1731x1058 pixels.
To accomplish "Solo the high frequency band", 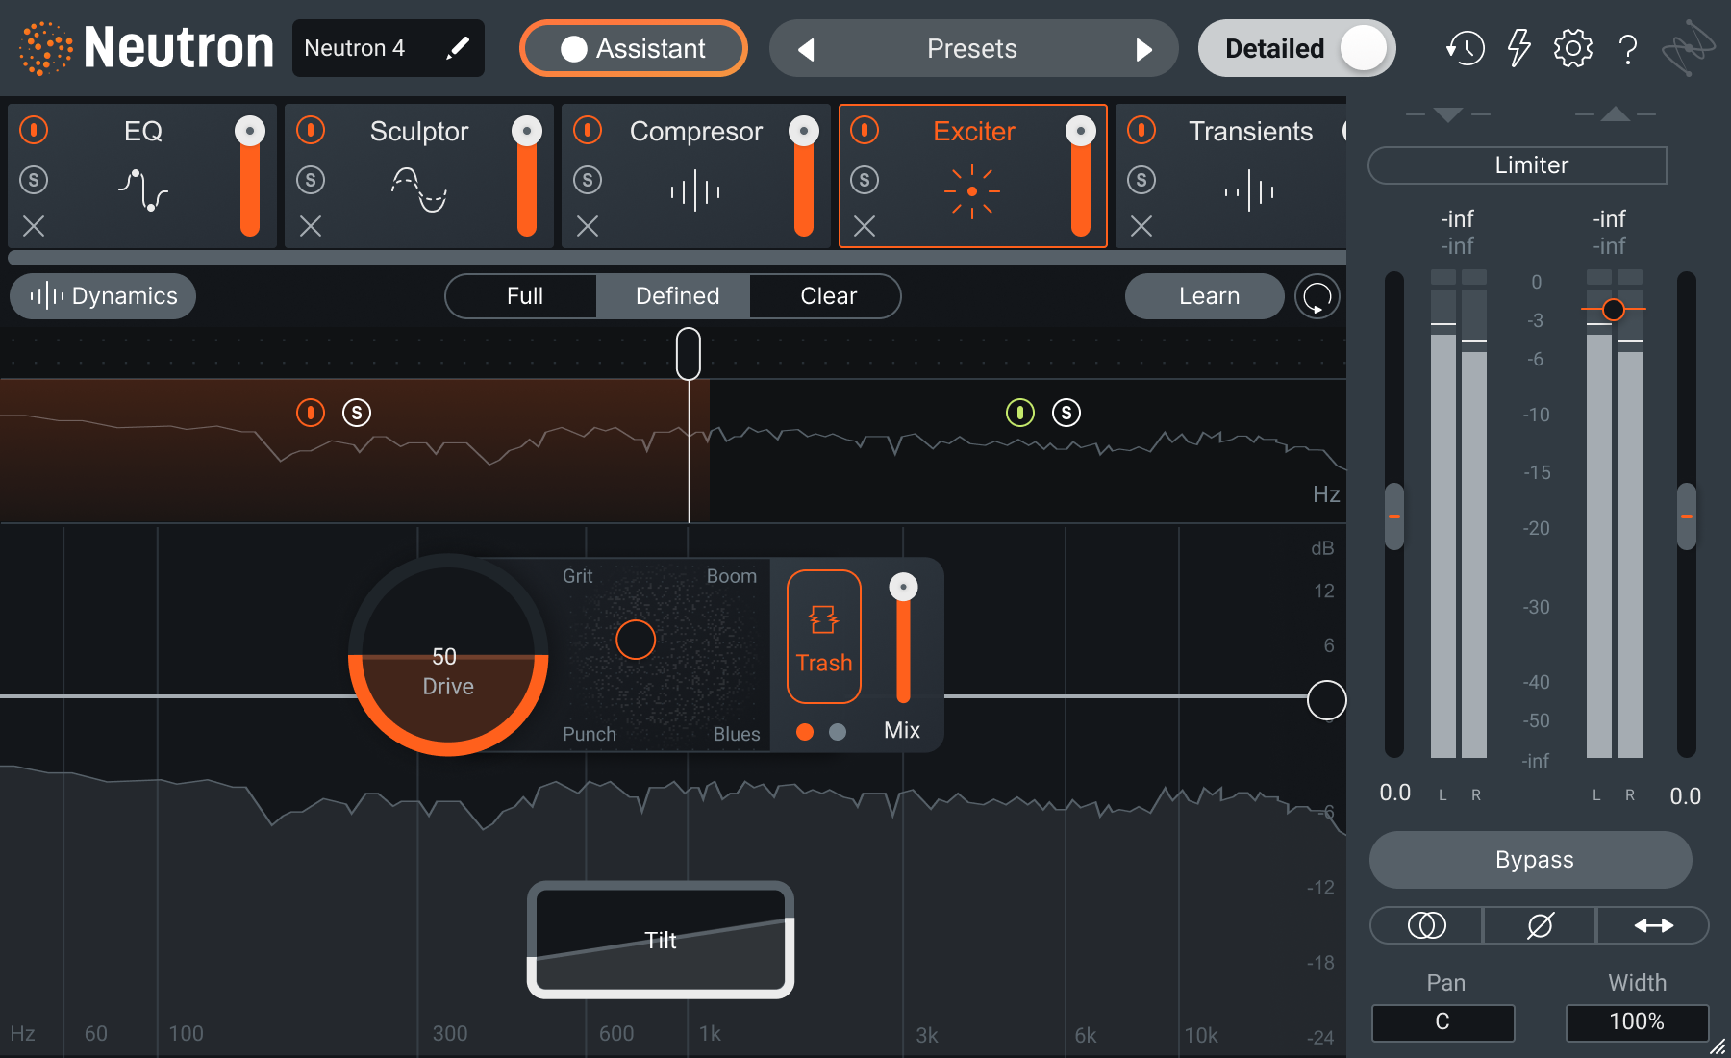I will pos(1066,413).
